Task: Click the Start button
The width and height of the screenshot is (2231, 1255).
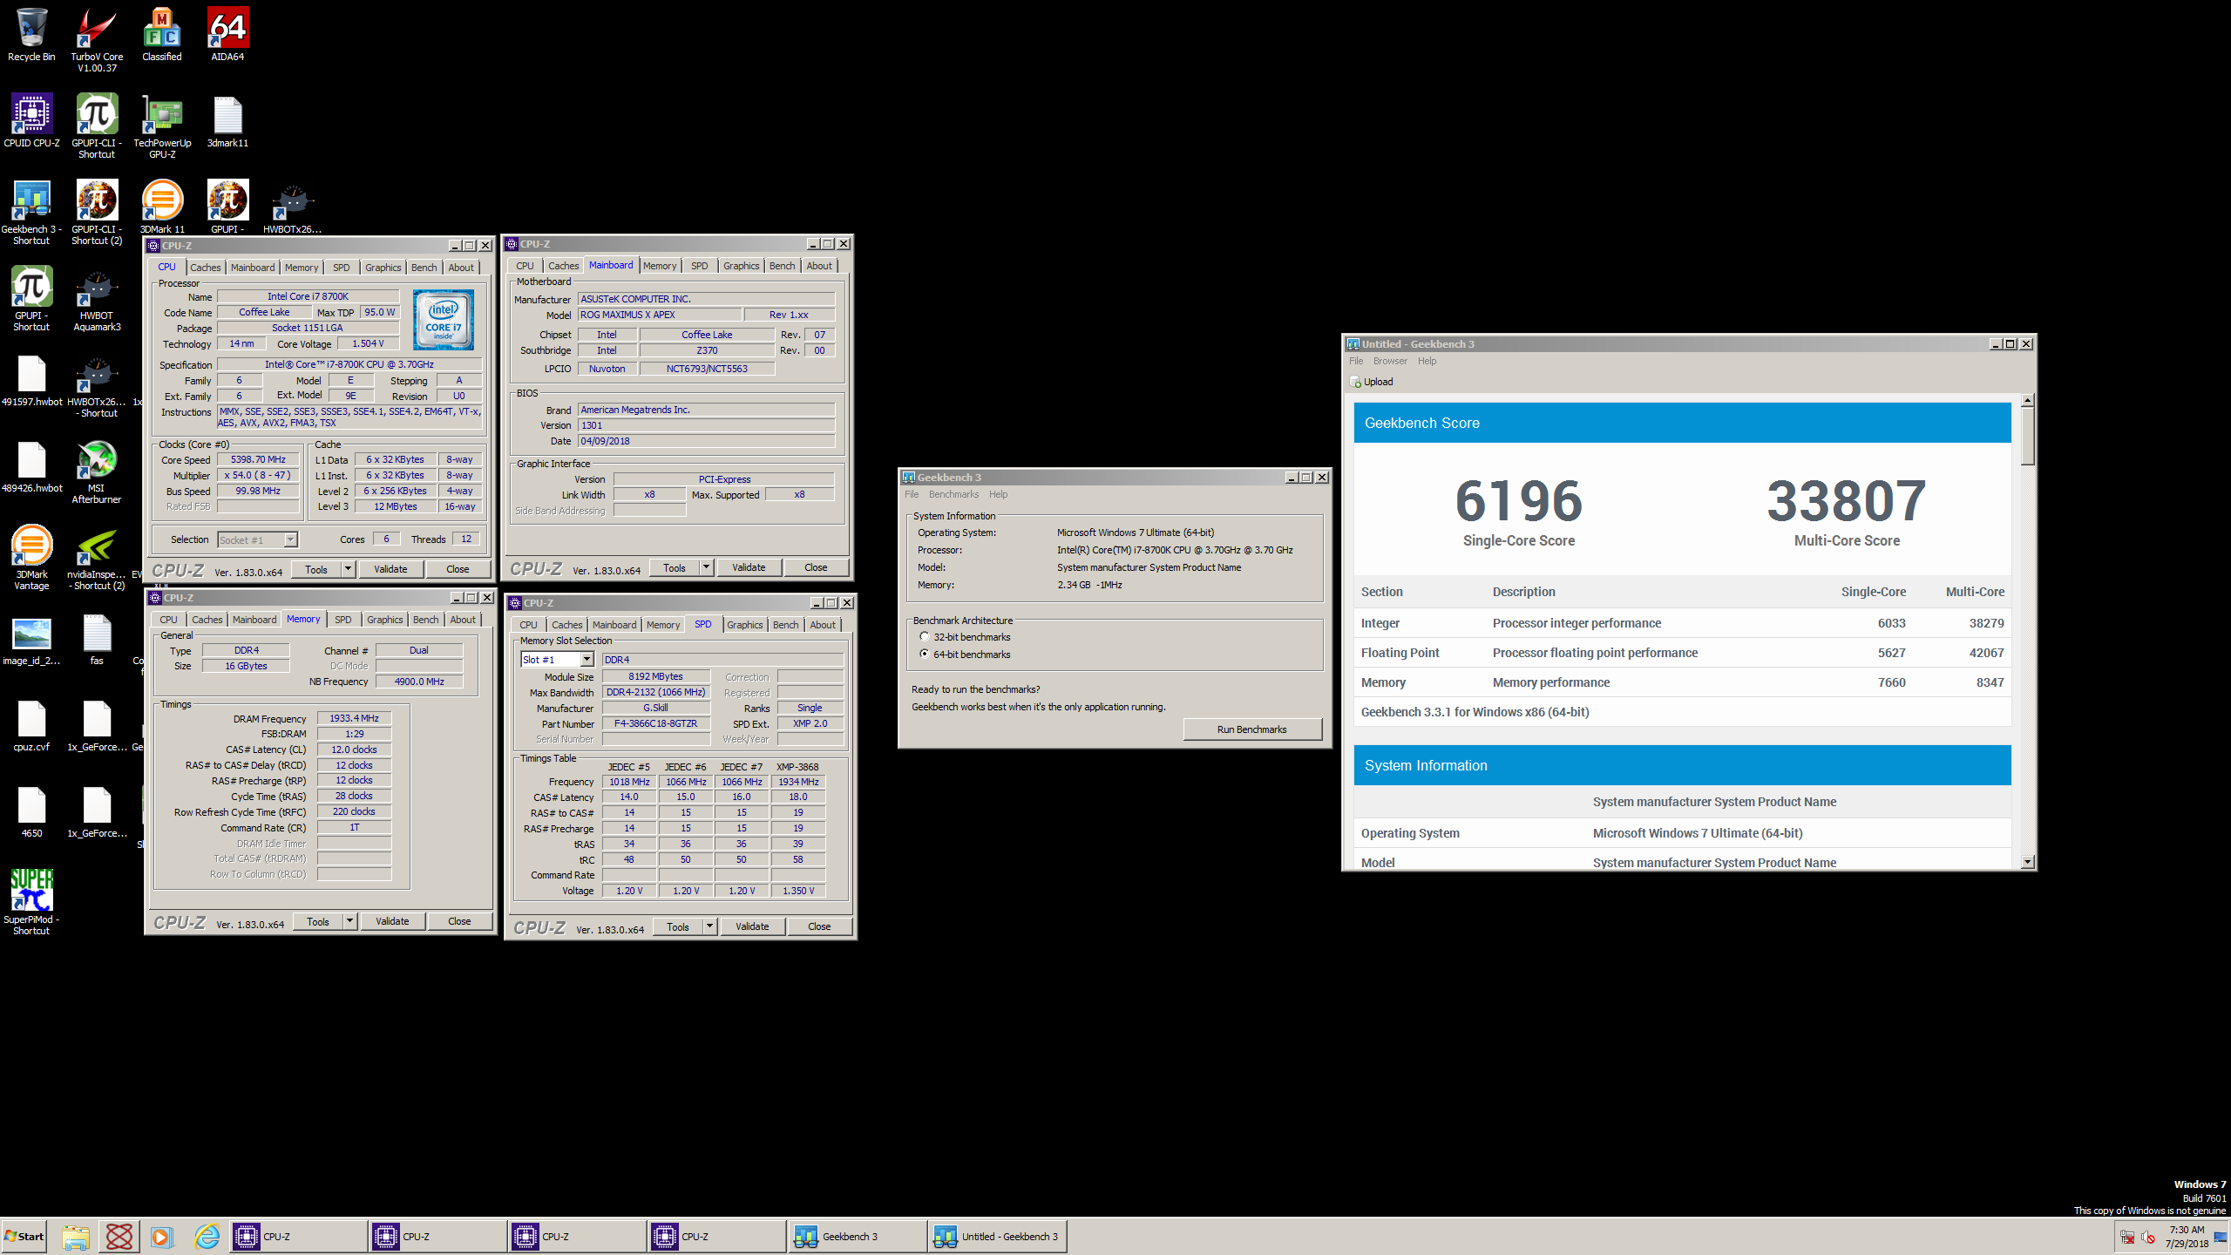Action: click(24, 1236)
